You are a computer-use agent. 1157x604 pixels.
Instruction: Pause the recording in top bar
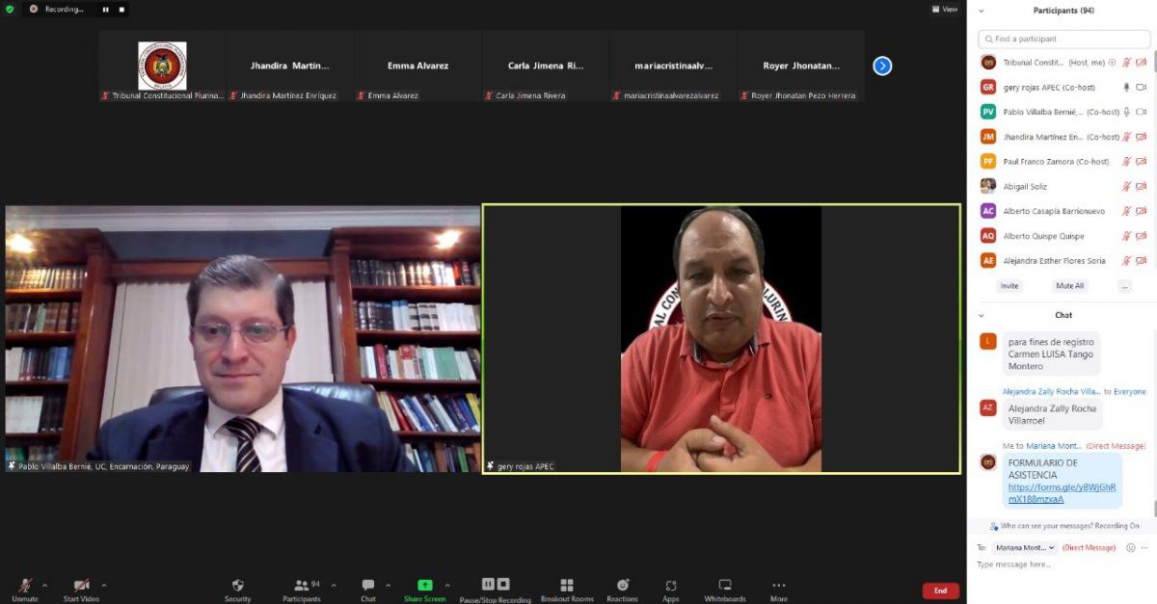point(106,9)
